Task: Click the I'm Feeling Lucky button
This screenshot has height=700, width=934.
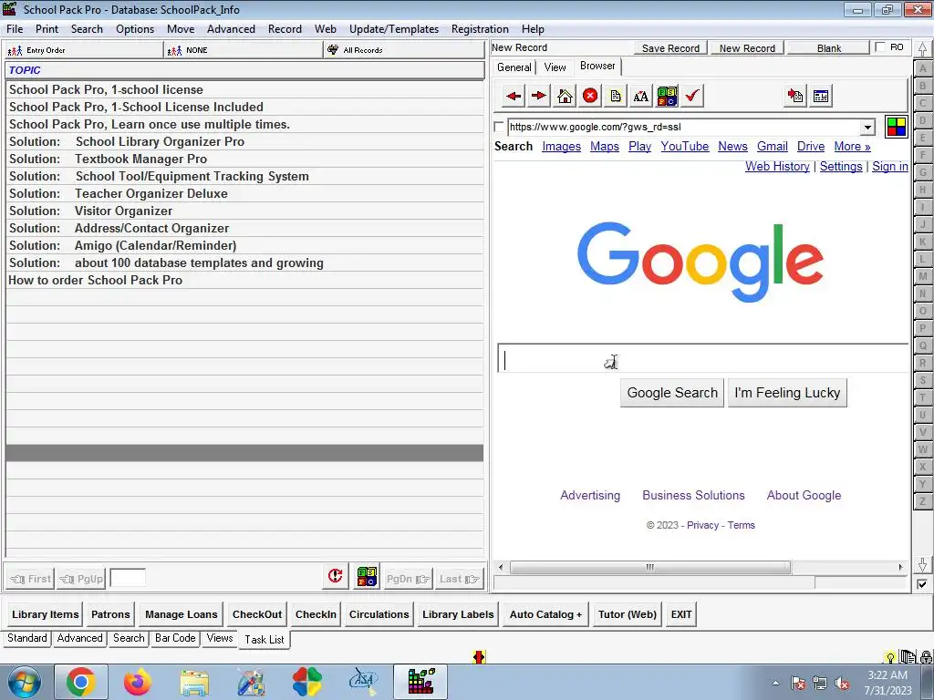Action: click(787, 393)
